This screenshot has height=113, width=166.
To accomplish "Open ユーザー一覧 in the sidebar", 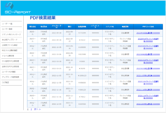I will click(x=7, y=24).
